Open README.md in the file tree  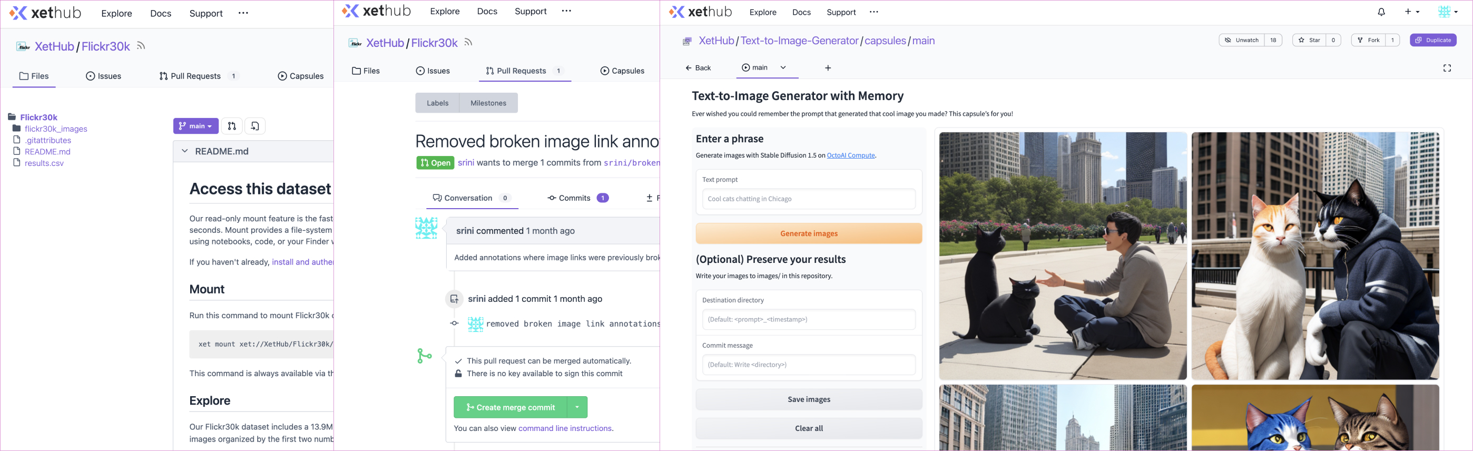(x=47, y=152)
